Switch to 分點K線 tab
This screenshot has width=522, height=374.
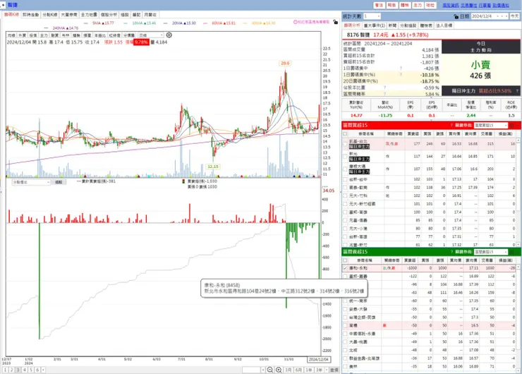[50, 15]
